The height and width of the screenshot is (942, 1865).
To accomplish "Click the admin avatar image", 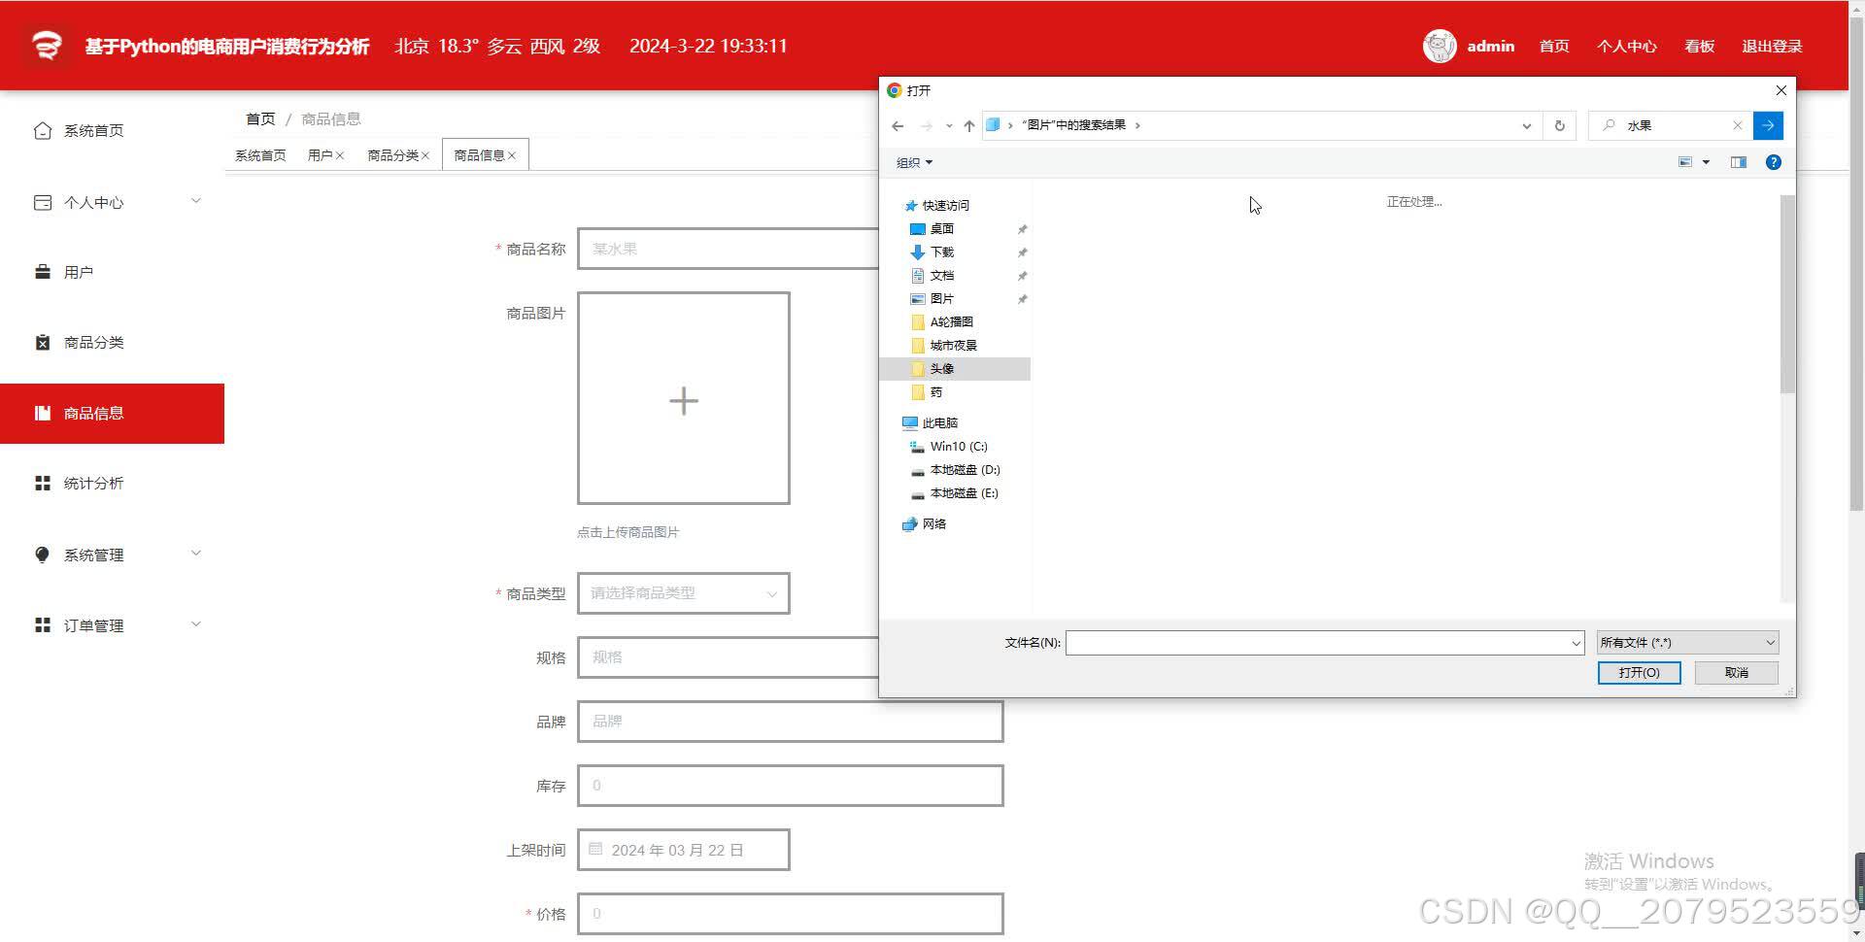I will coord(1440,46).
